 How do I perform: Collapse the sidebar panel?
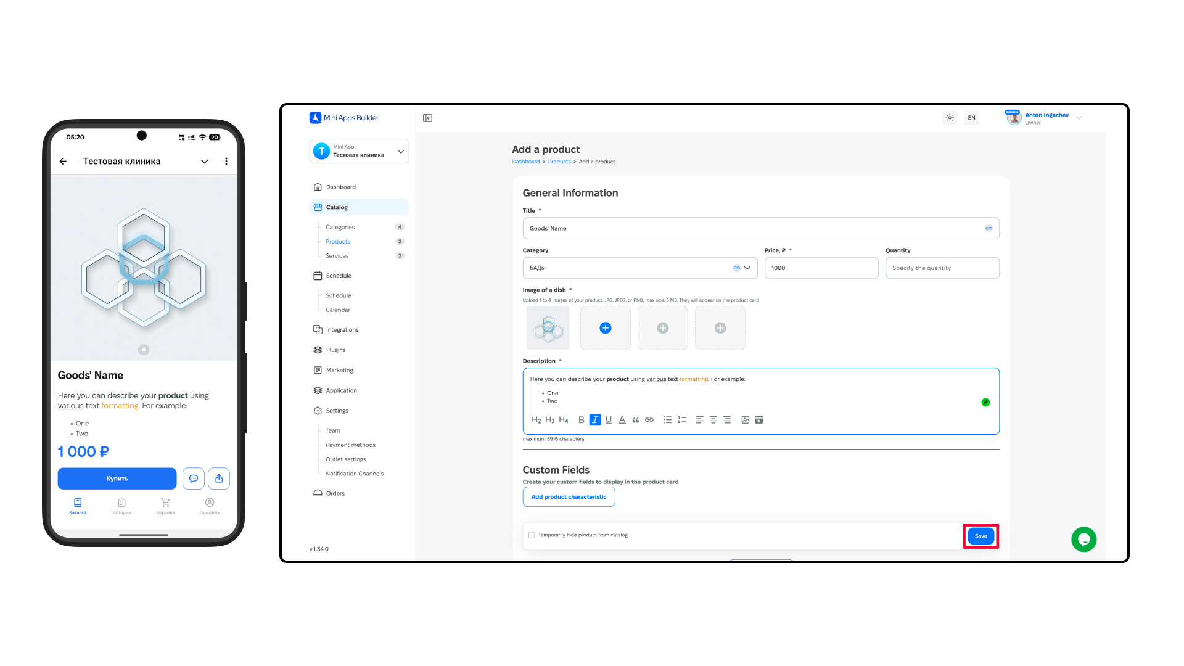point(427,118)
